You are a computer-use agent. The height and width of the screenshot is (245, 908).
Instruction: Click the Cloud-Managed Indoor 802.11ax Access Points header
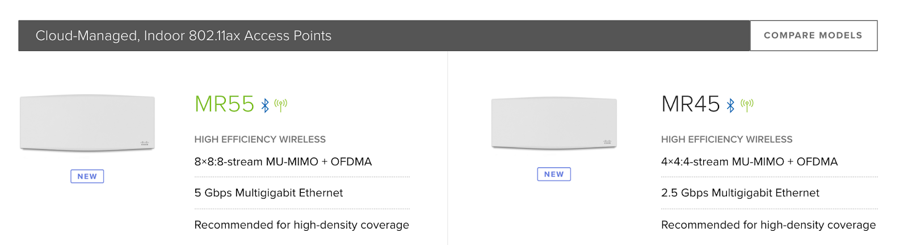pyautogui.click(x=183, y=36)
